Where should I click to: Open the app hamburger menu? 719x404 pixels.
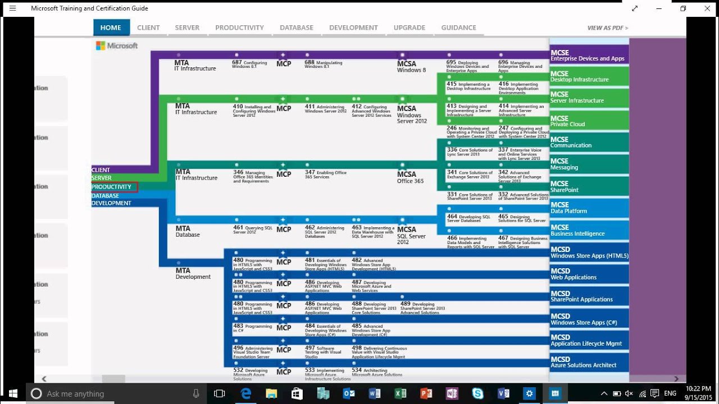(x=12, y=8)
